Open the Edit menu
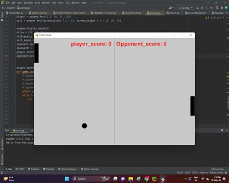 (x=14, y=3)
